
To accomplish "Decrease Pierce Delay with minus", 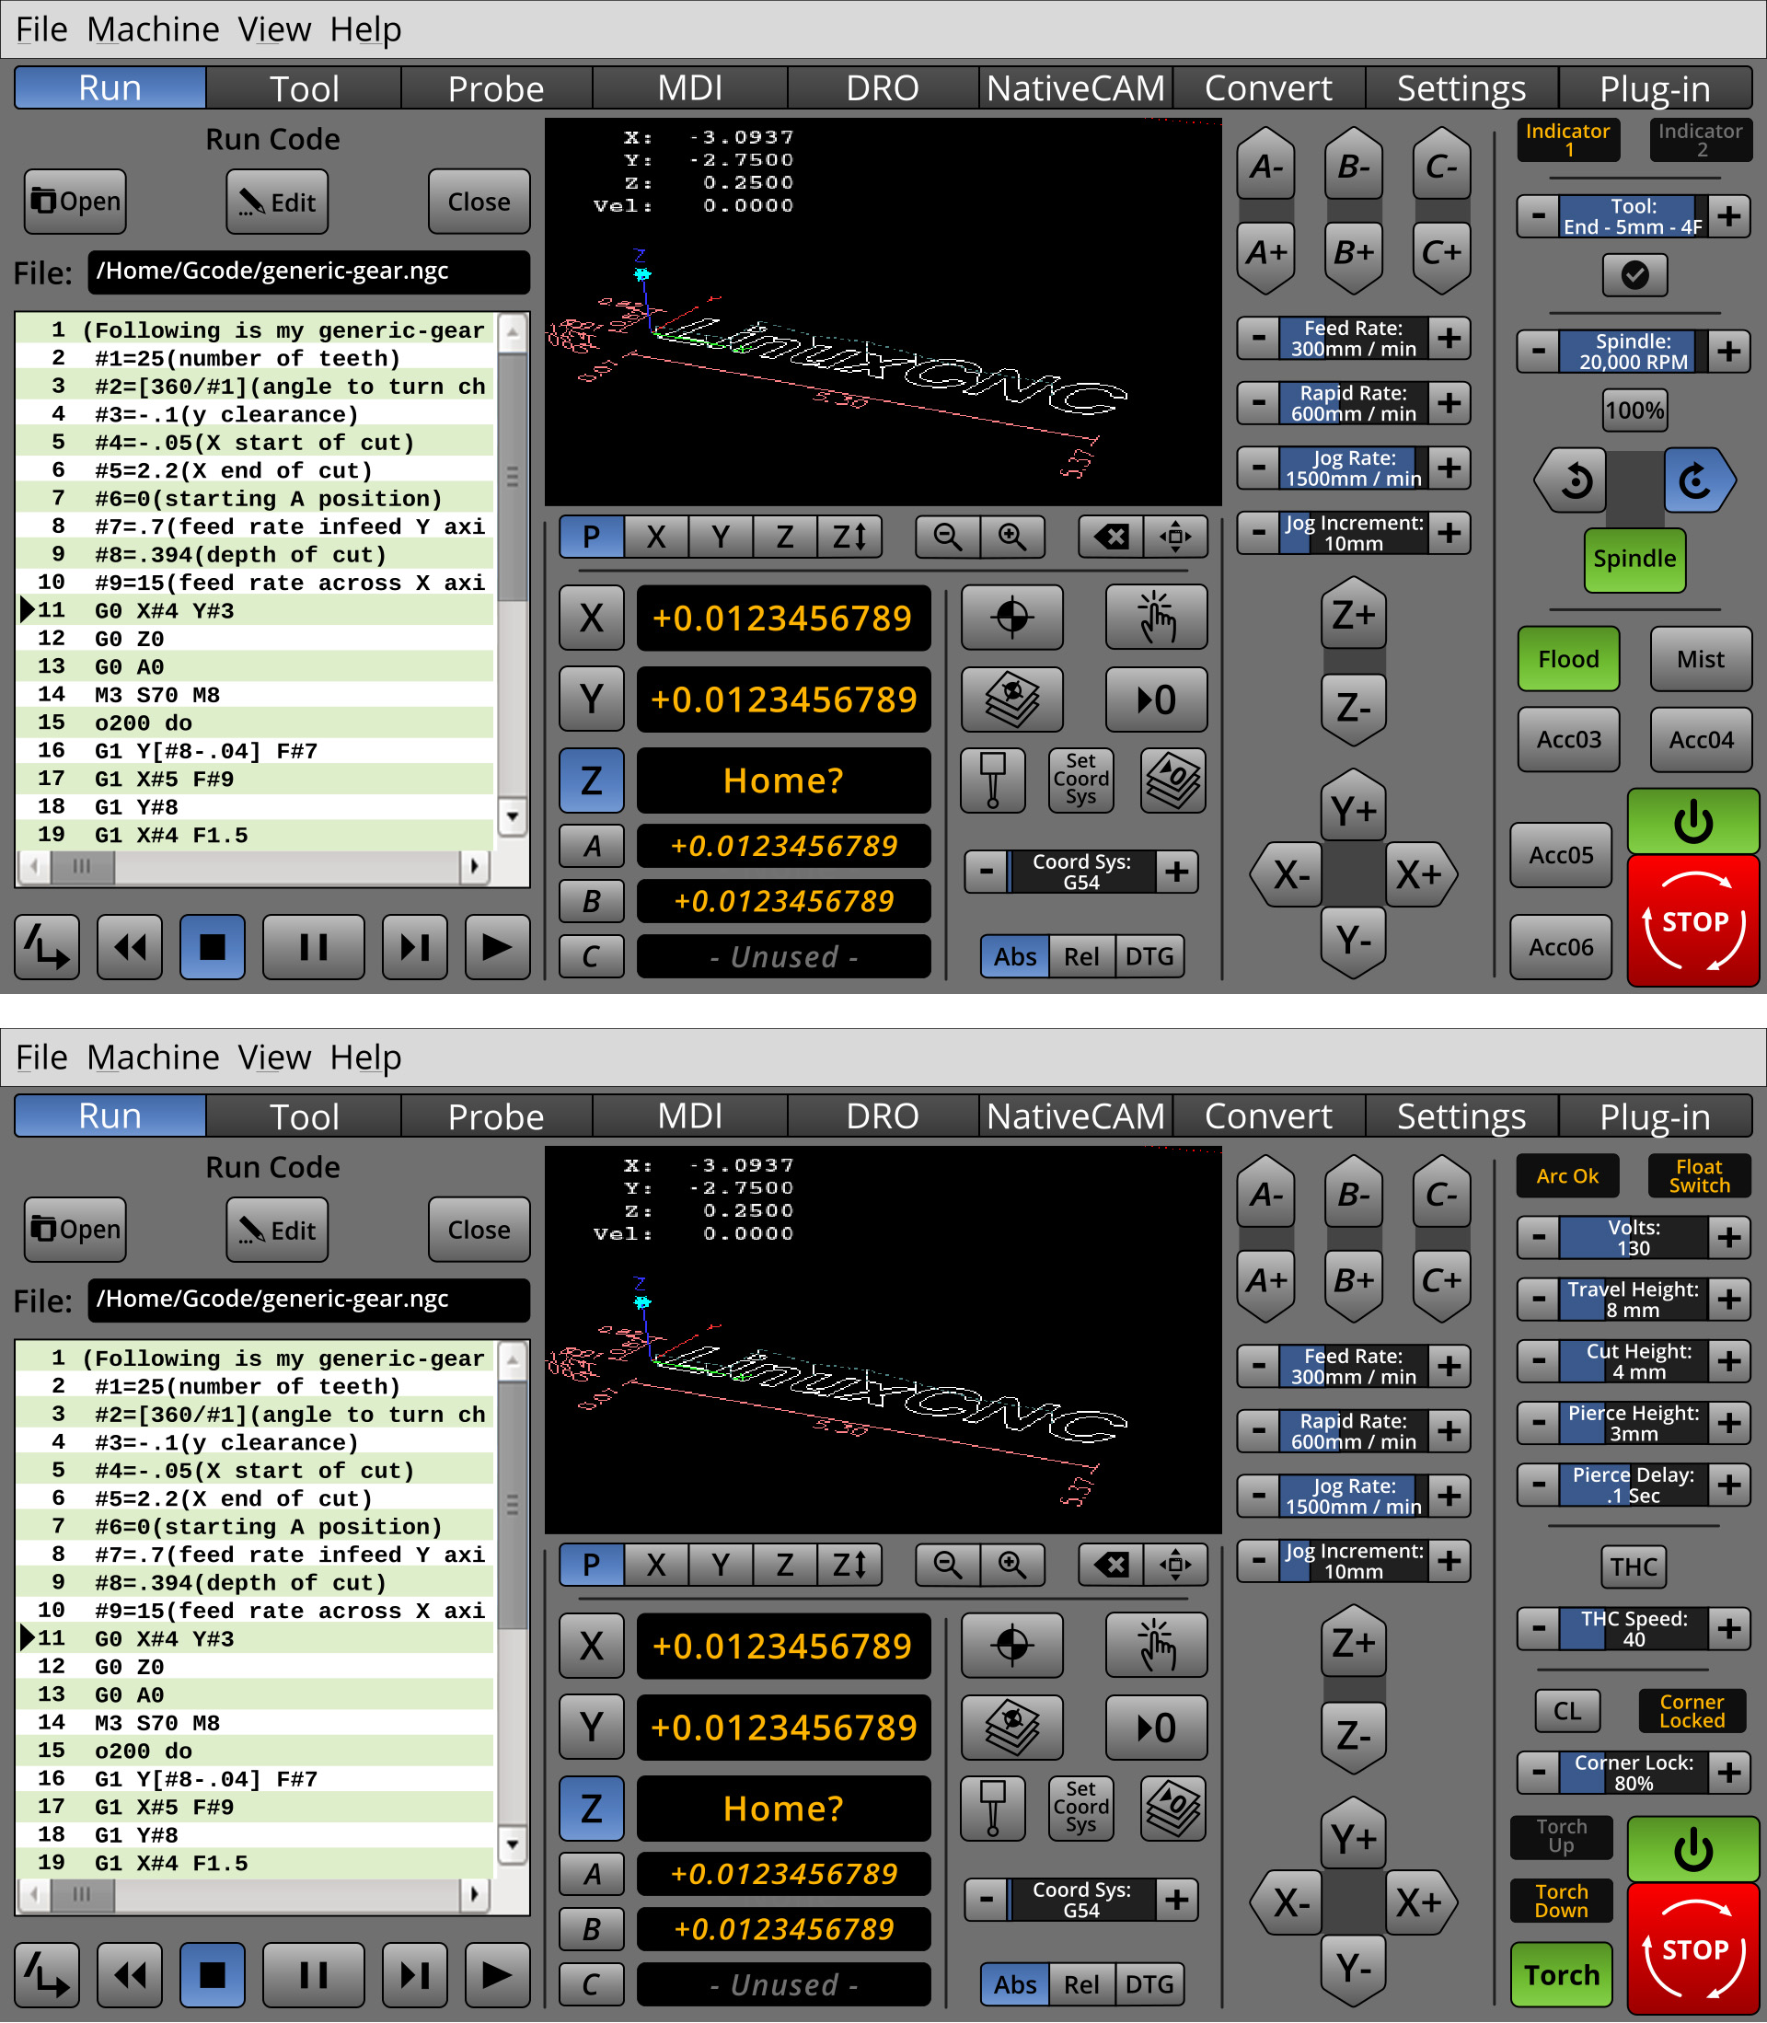I will [1538, 1485].
